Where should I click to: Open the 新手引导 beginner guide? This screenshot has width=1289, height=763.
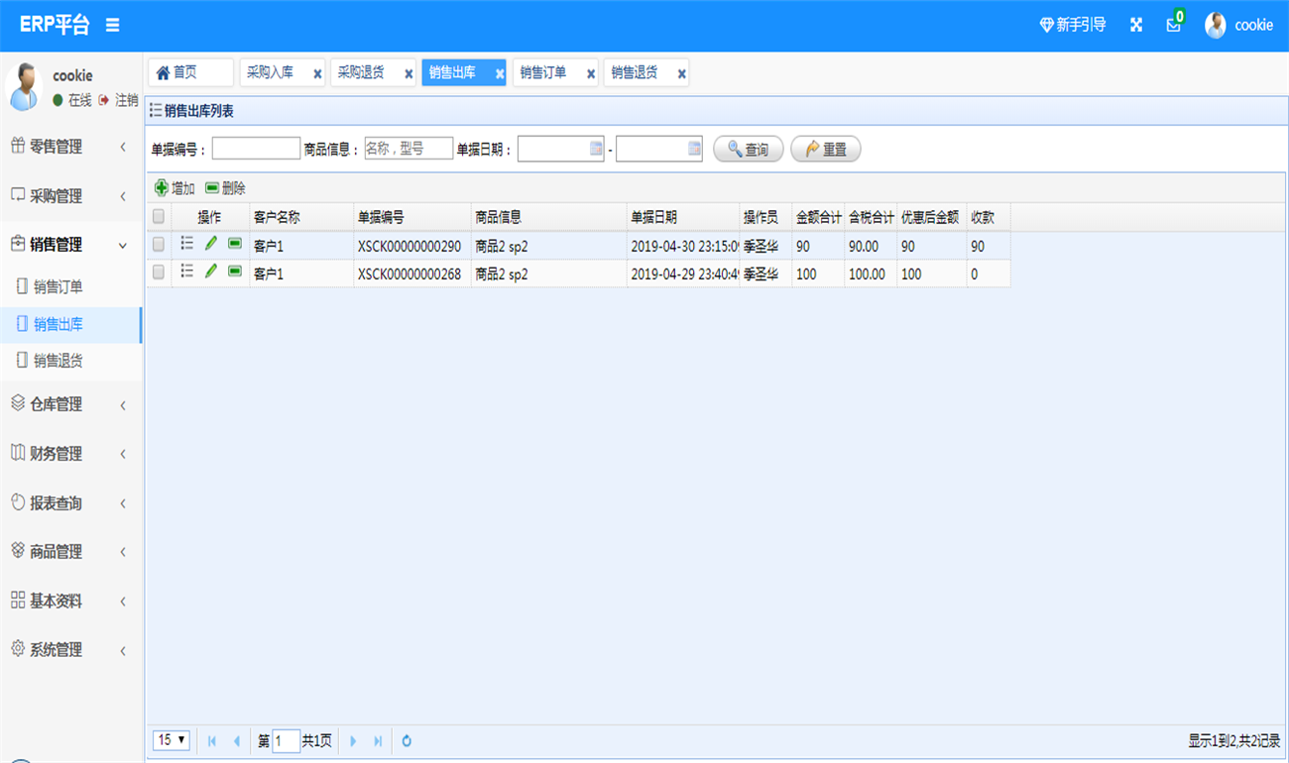1072,25
